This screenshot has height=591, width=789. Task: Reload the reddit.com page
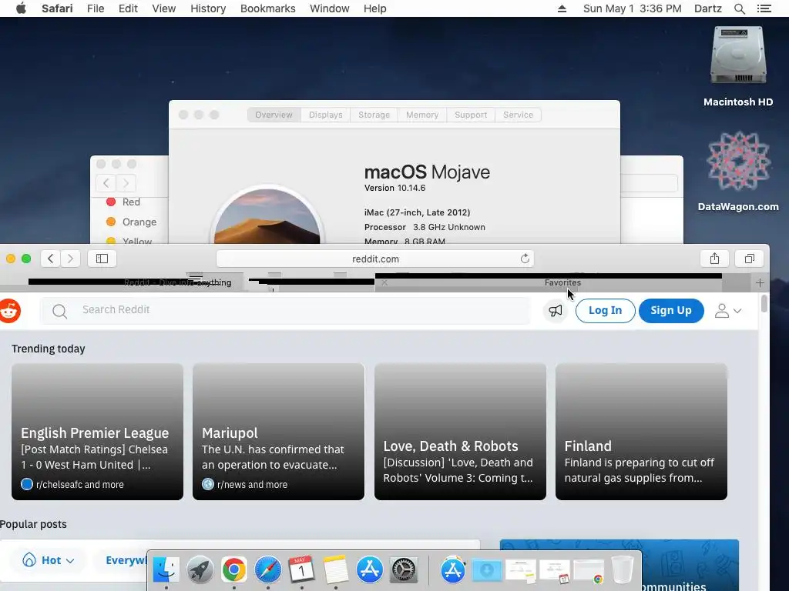coord(525,259)
